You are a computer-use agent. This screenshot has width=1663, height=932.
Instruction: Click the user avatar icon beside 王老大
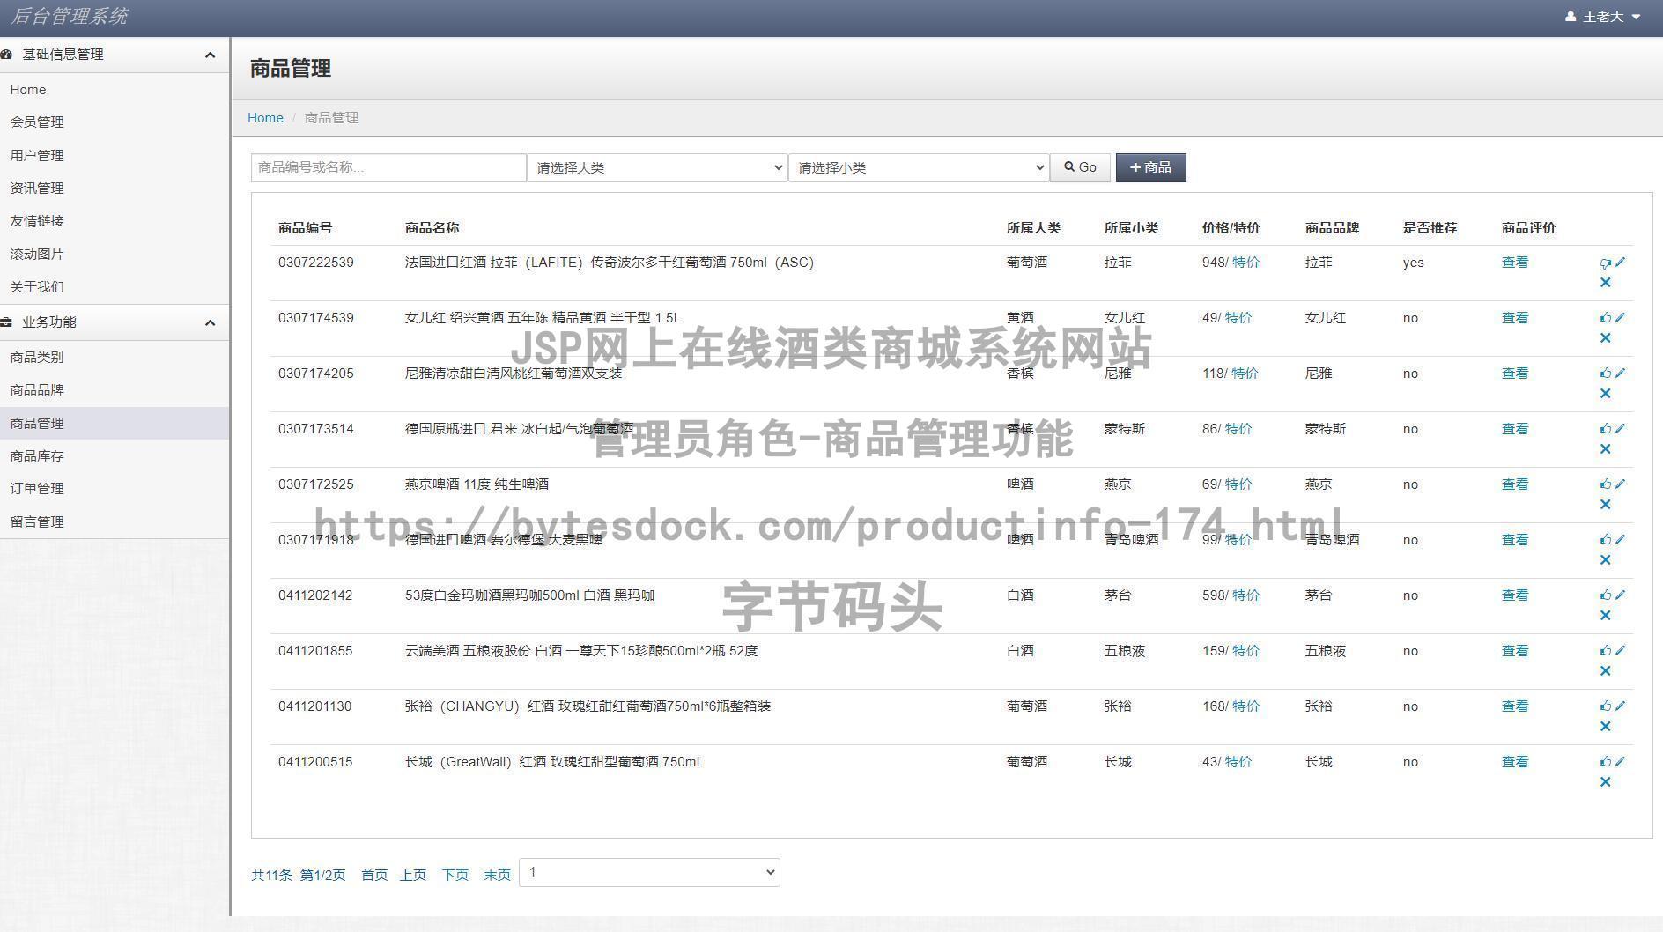(1570, 16)
